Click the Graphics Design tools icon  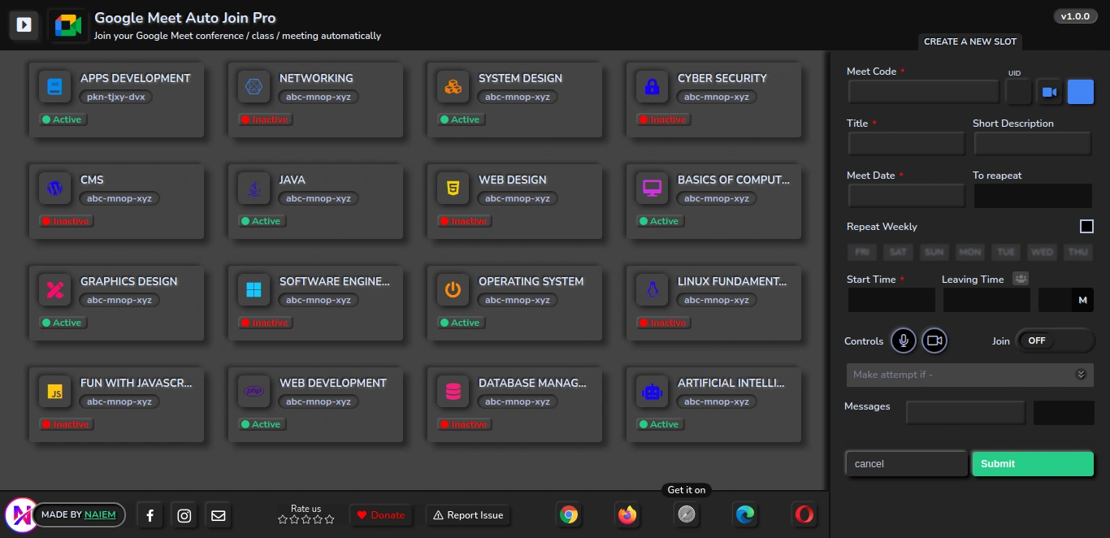point(54,290)
